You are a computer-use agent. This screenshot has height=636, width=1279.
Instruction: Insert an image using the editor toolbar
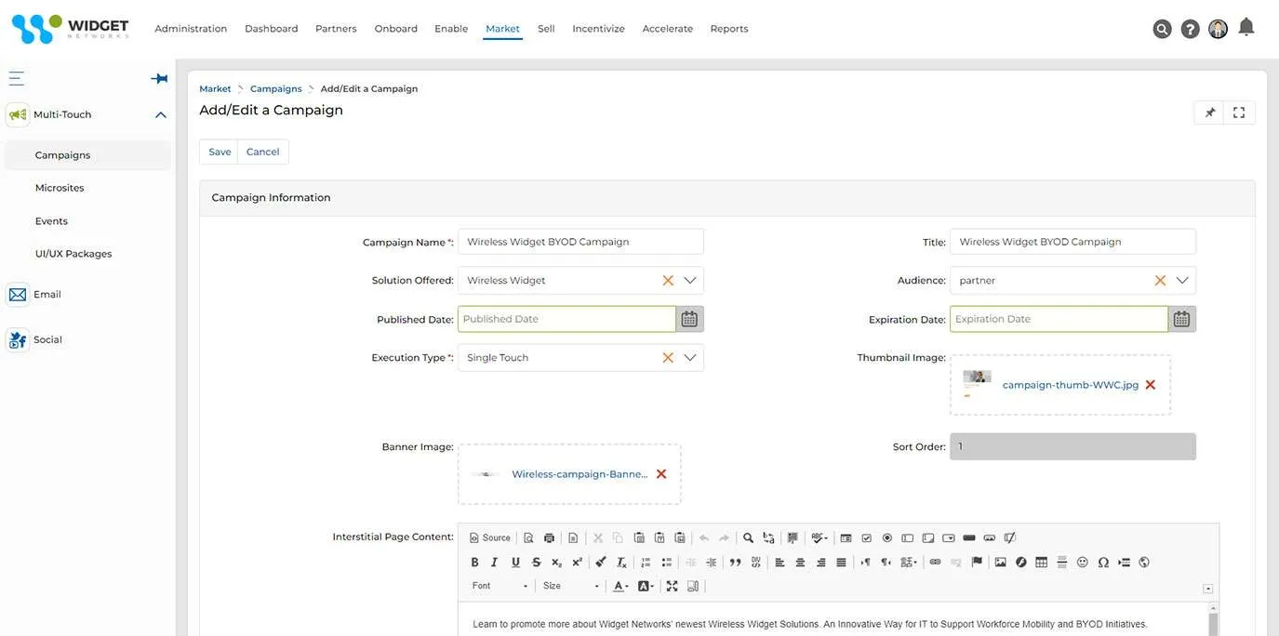click(1001, 563)
